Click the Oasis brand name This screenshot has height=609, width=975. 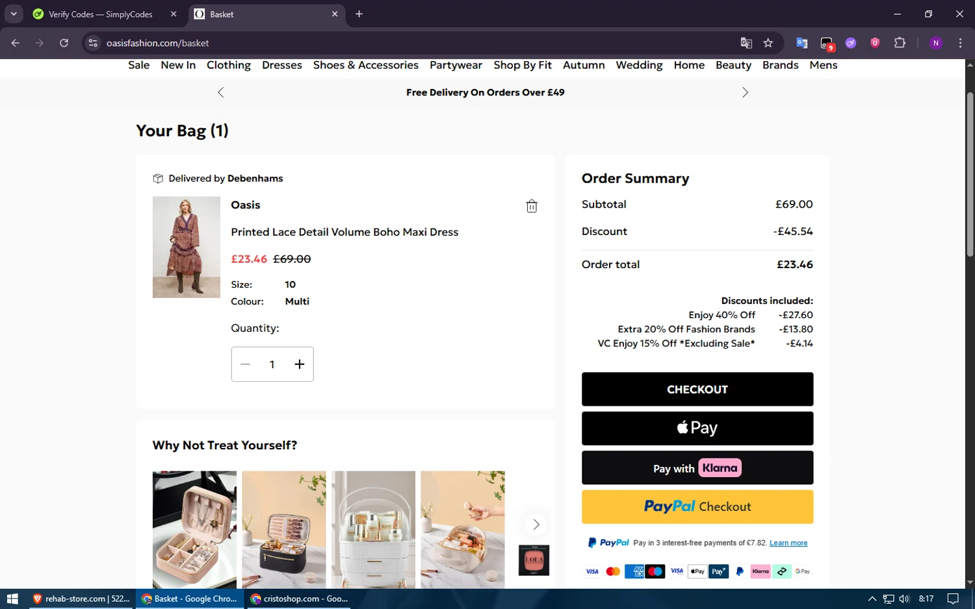[x=246, y=205]
